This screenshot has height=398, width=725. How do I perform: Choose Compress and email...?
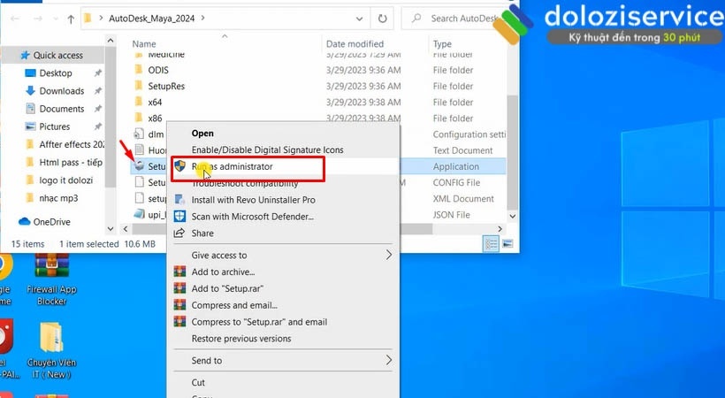tap(234, 305)
